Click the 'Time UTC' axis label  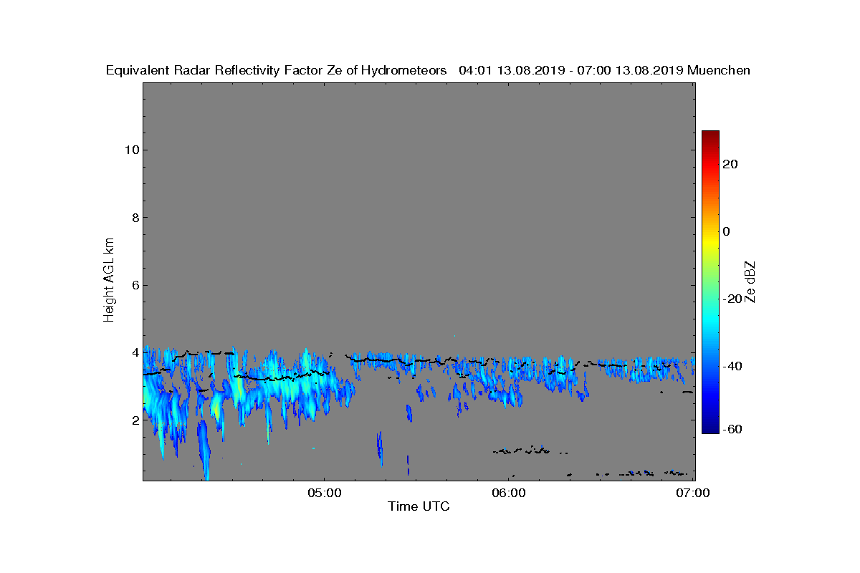coord(419,506)
